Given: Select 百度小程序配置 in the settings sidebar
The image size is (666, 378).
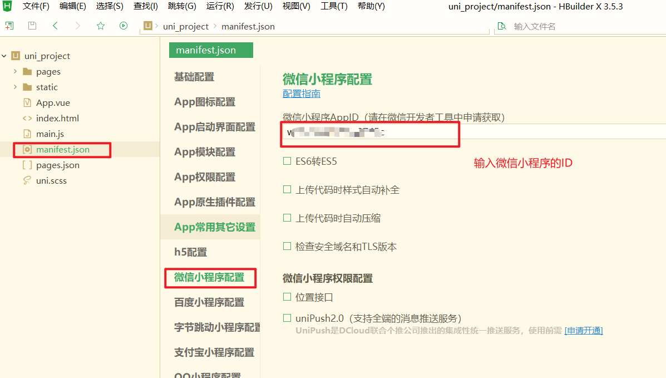Looking at the screenshot, I should 210,302.
